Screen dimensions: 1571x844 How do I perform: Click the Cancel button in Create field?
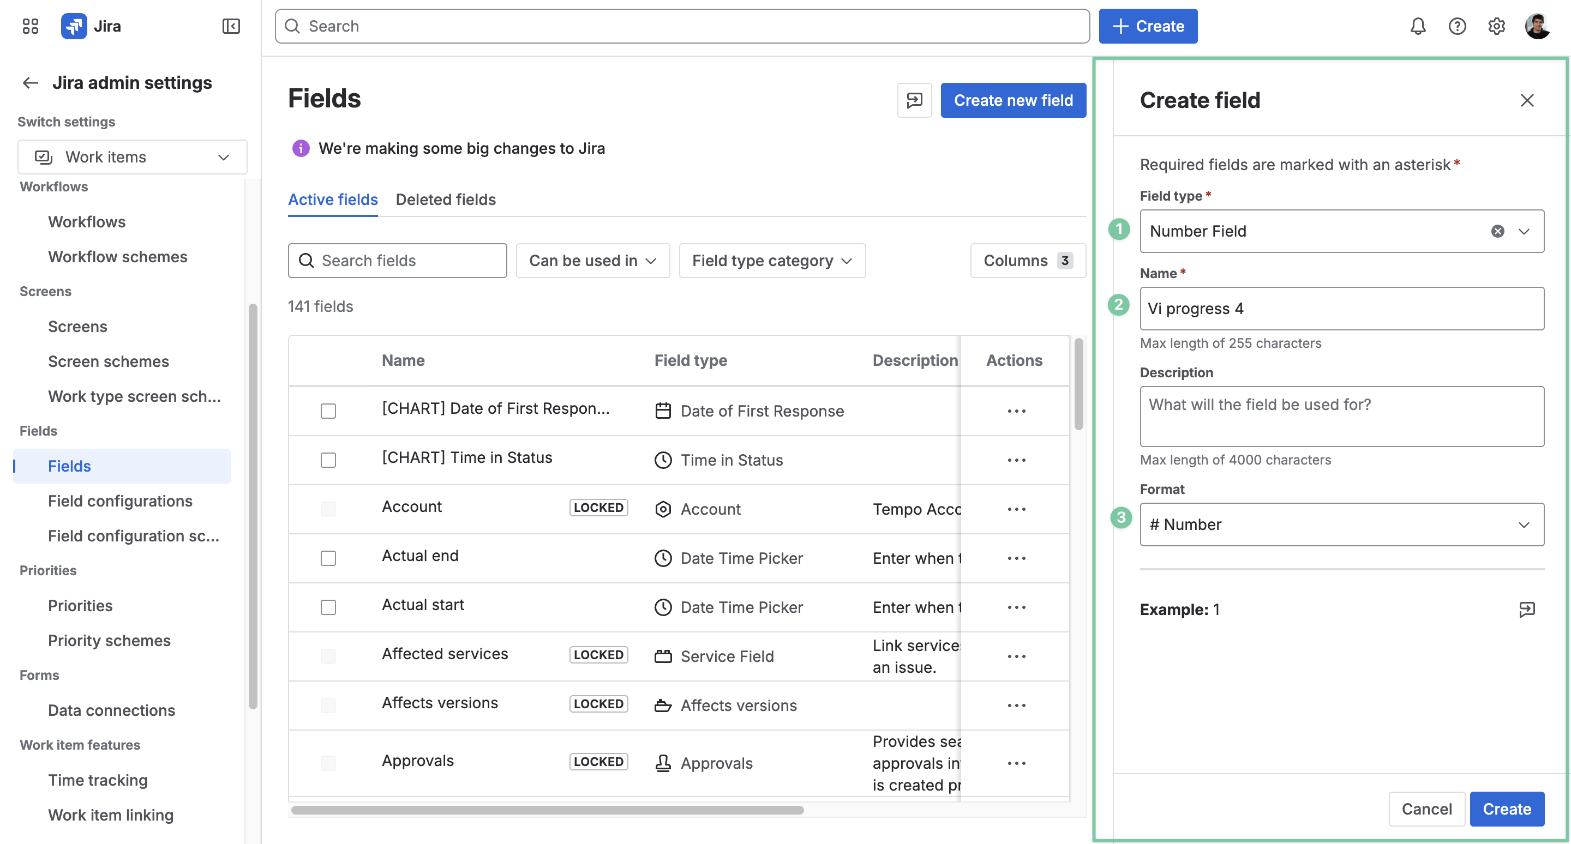pyautogui.click(x=1426, y=809)
